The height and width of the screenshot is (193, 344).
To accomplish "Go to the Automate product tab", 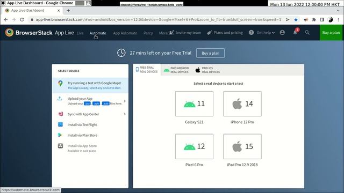I will 98,33.
